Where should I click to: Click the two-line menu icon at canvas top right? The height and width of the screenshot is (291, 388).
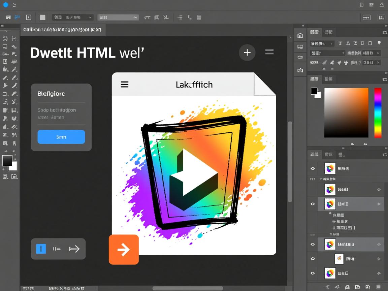pos(269,52)
